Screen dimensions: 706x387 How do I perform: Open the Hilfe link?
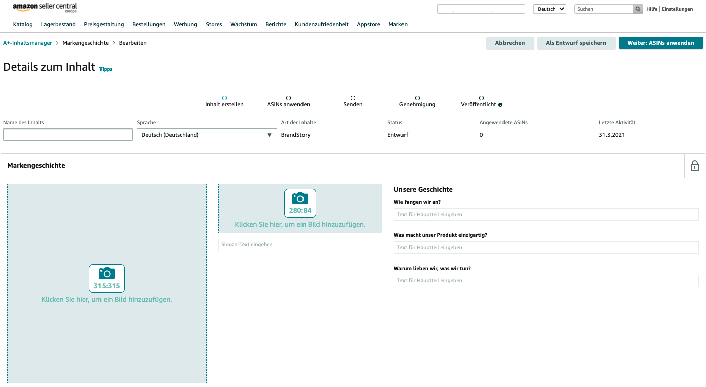point(652,9)
